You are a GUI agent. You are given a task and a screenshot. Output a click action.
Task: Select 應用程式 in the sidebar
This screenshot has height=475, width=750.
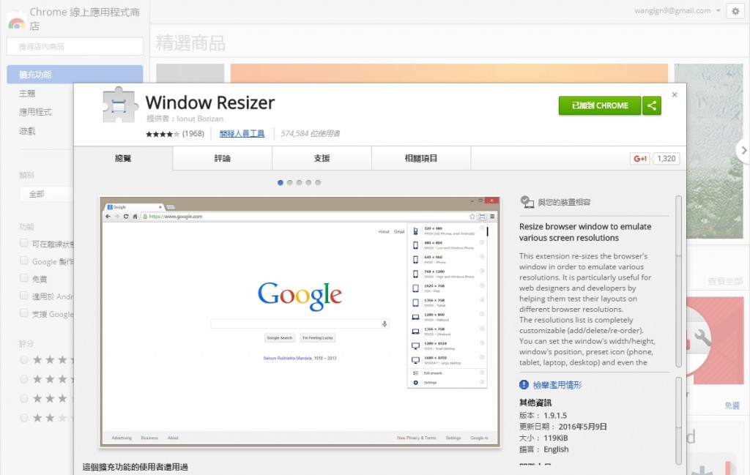pyautogui.click(x=35, y=112)
